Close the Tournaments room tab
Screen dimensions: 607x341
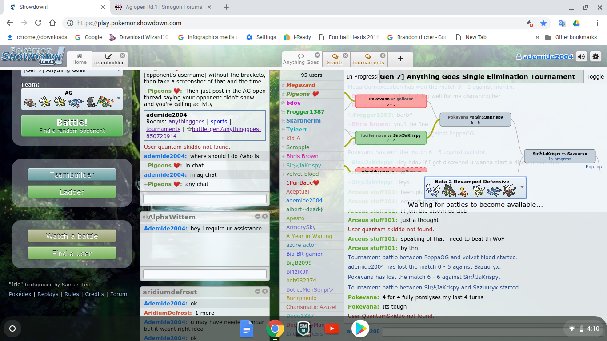coord(382,56)
